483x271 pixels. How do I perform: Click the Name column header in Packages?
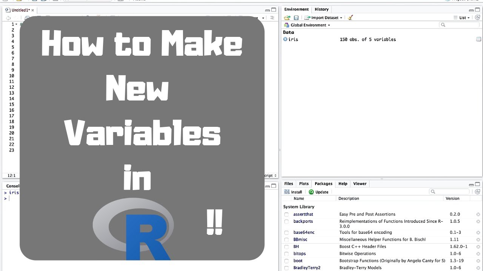tap(299, 198)
